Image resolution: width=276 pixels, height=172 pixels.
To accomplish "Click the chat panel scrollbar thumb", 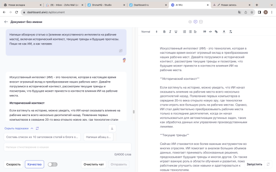I will coord(134,111).
